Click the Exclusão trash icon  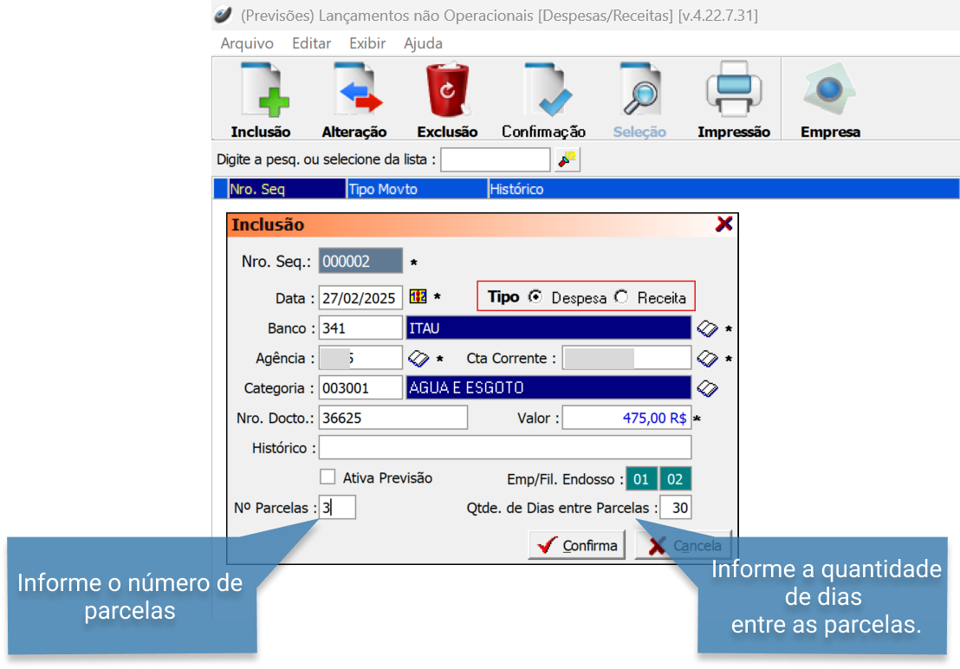pos(447,91)
